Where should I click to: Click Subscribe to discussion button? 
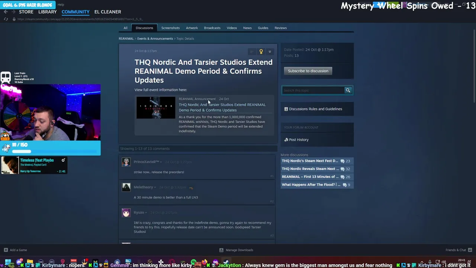308,71
